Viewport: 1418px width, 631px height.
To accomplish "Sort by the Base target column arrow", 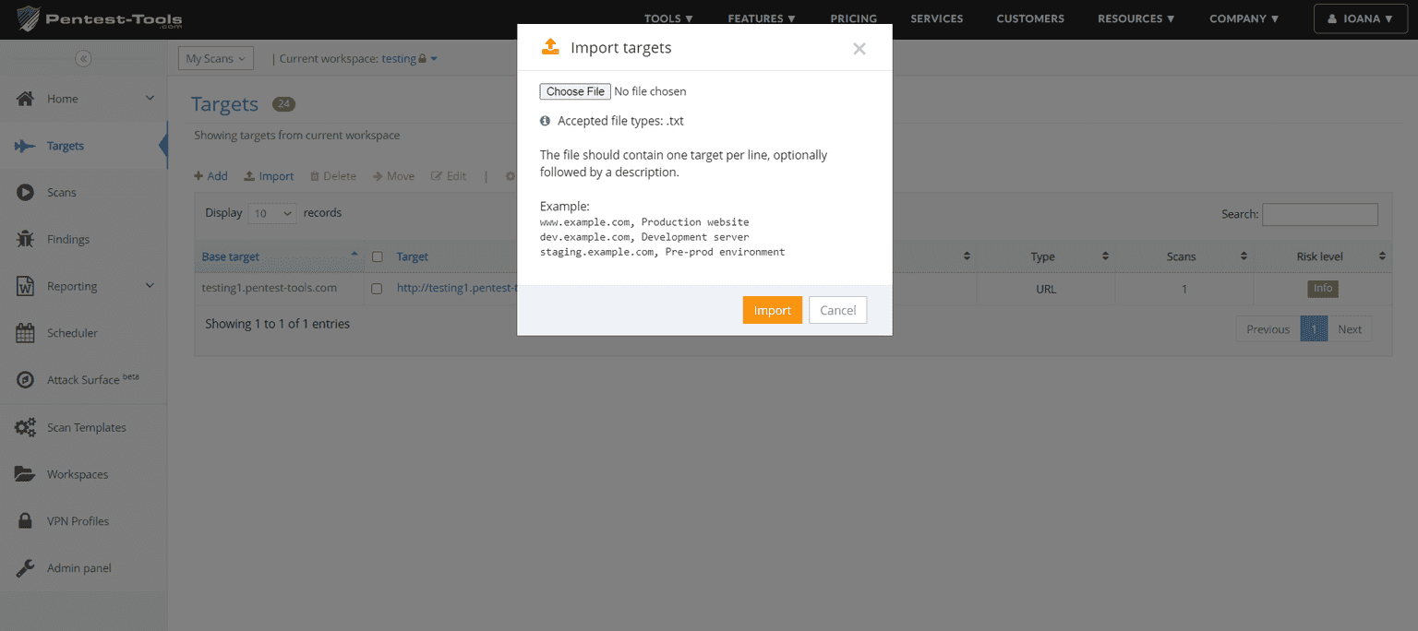I will (354, 255).
